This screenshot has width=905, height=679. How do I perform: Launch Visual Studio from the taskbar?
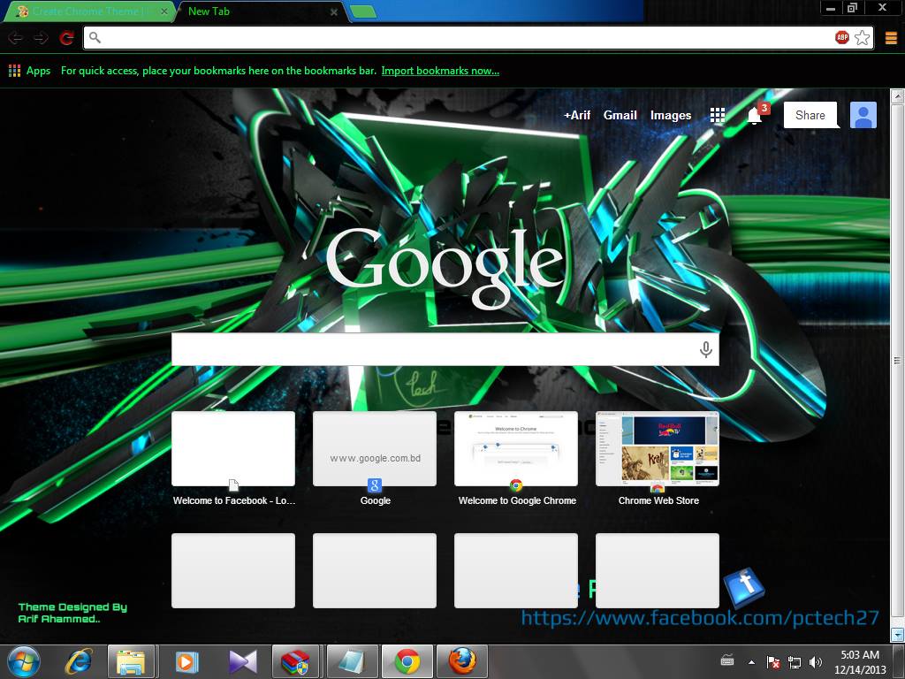coord(242,661)
